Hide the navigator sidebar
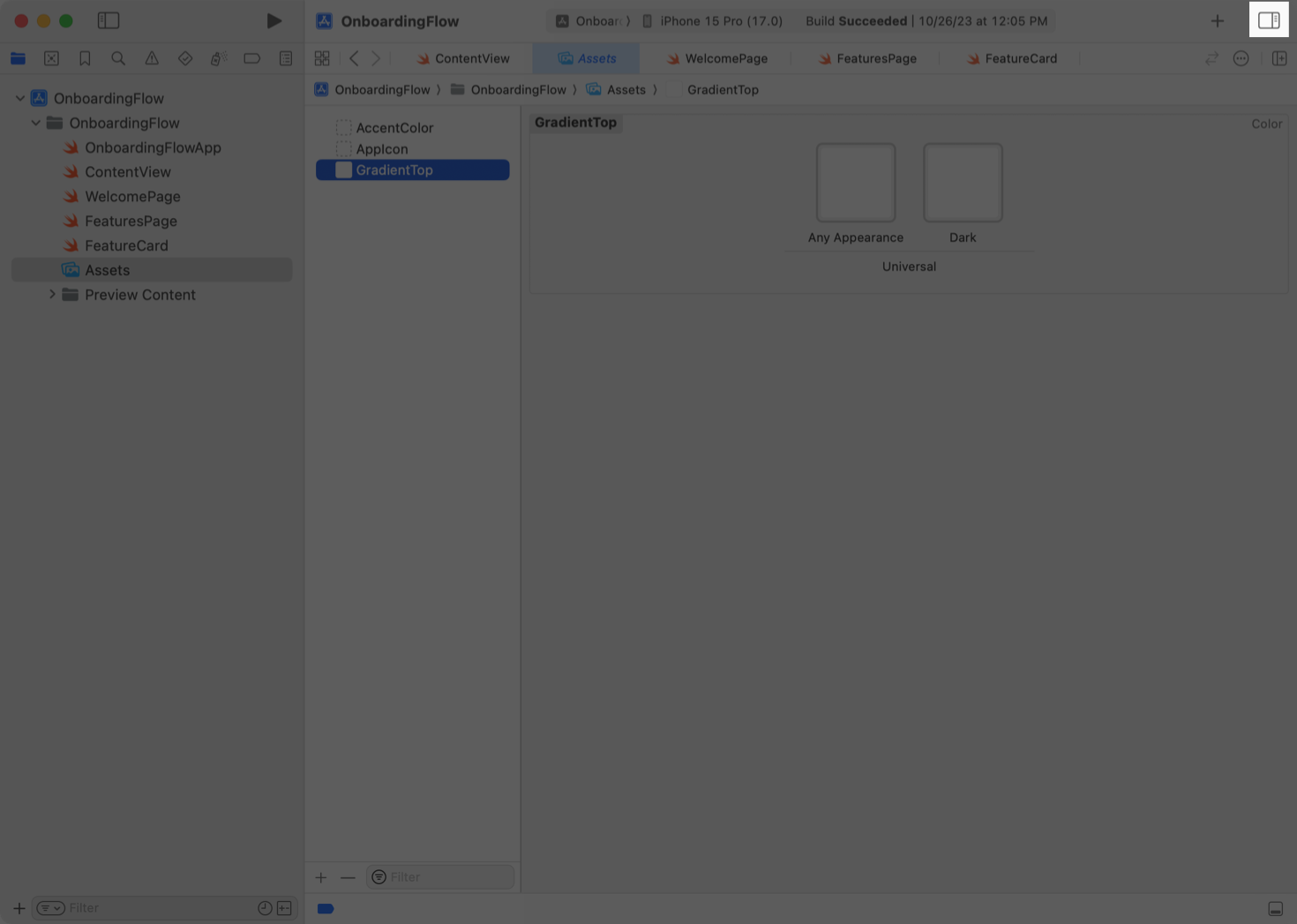The width and height of the screenshot is (1297, 924). 109,20
